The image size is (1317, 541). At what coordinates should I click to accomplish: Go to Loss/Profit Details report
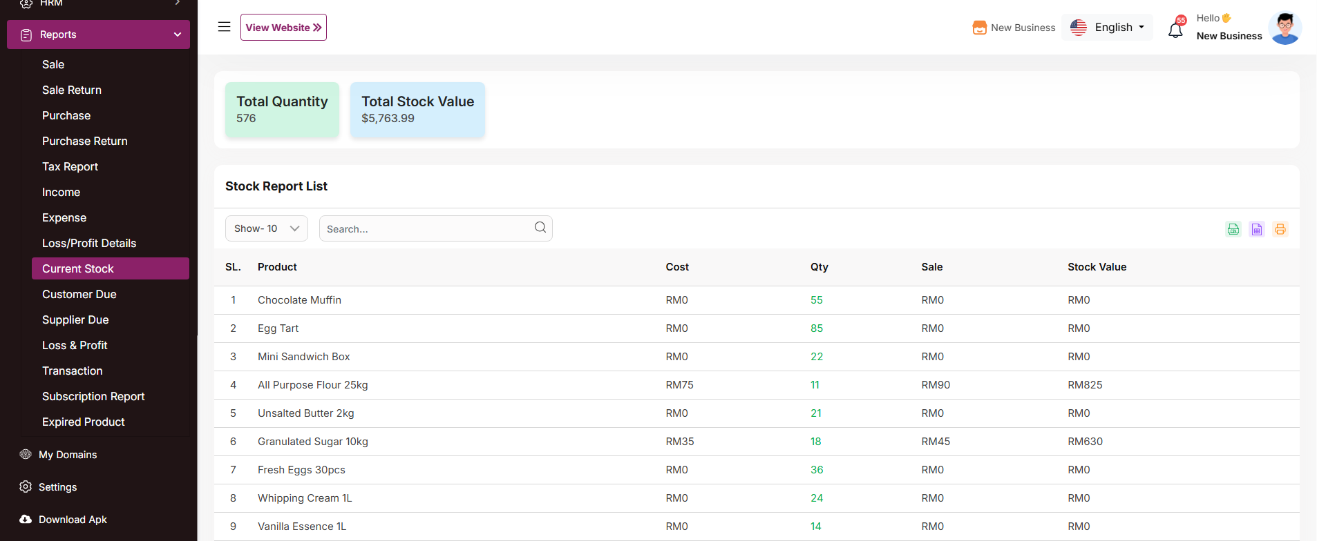(89, 244)
